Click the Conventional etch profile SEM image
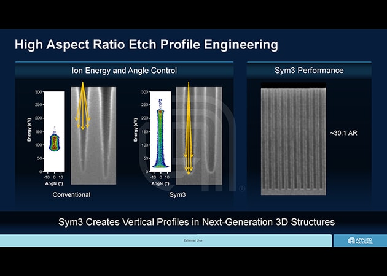This screenshot has height=276, width=387. click(93, 136)
